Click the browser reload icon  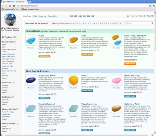(10, 6)
